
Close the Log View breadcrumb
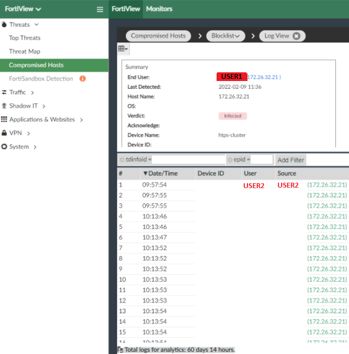tap(296, 36)
